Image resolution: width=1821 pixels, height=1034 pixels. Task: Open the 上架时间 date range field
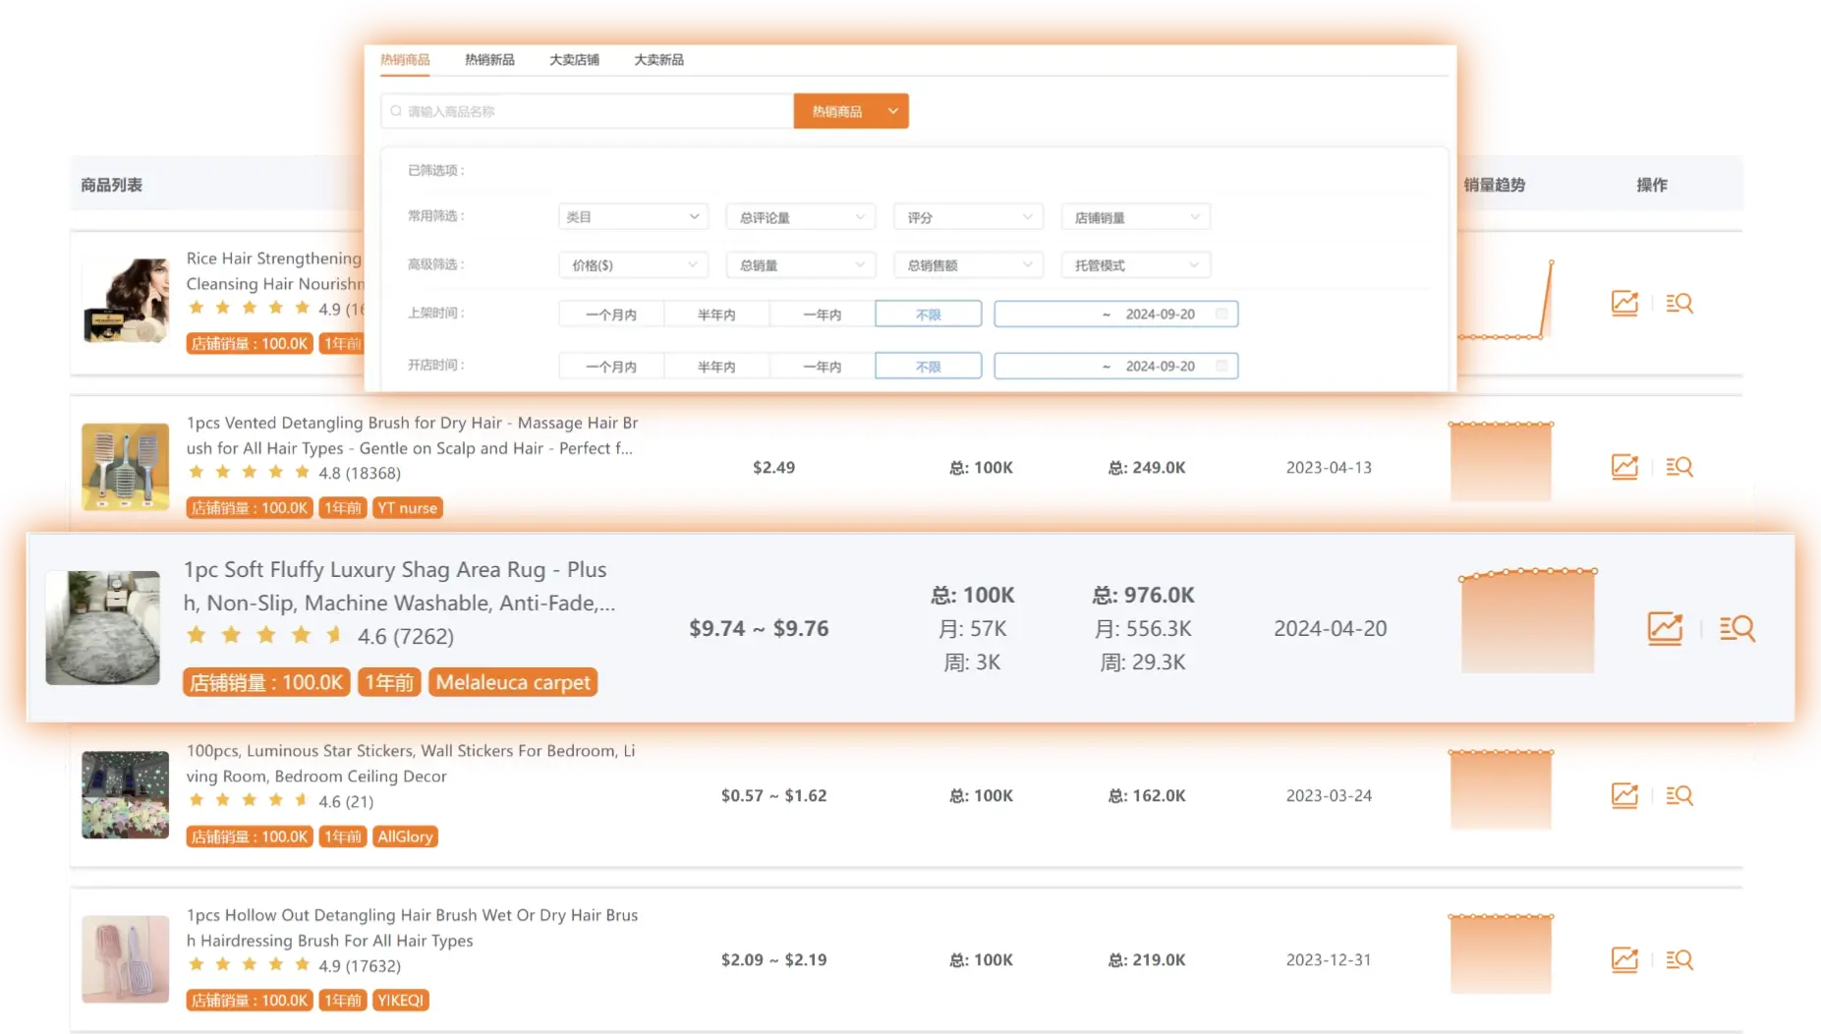[1115, 315]
